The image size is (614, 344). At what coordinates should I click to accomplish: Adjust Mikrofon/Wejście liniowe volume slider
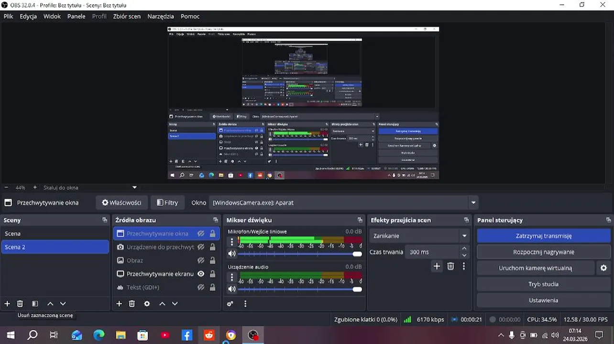[300, 254]
